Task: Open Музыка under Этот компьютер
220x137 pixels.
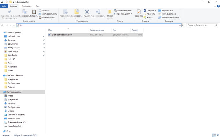Action: tap(11, 111)
